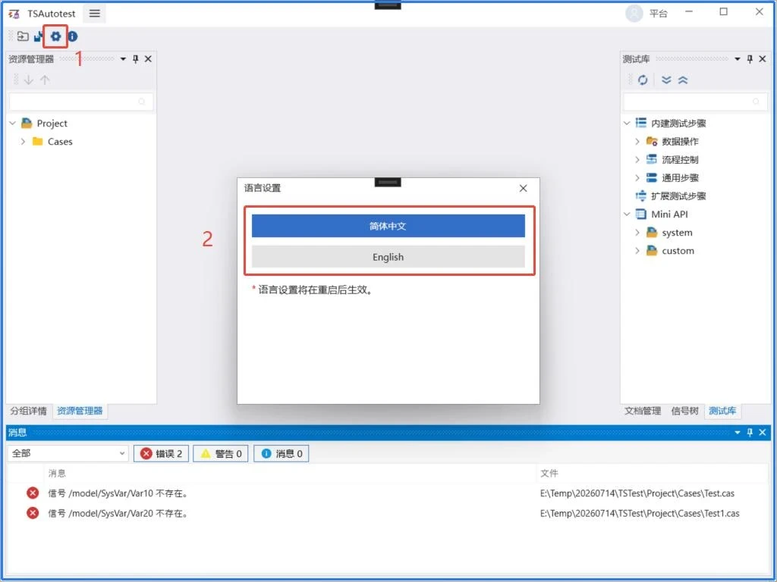Screen dimensions: 777x582
Task: Open the 全部 filter dropdown
Action: tap(68, 453)
